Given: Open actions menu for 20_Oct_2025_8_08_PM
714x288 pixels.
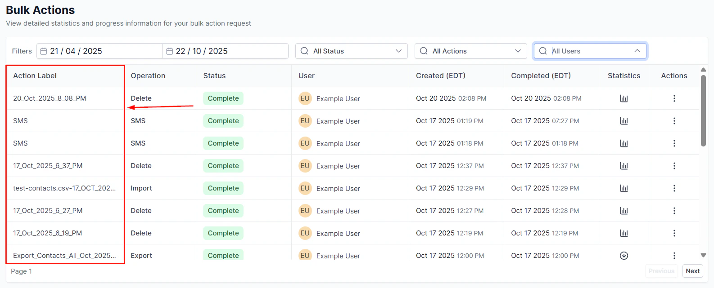Looking at the screenshot, I should pyautogui.click(x=674, y=98).
